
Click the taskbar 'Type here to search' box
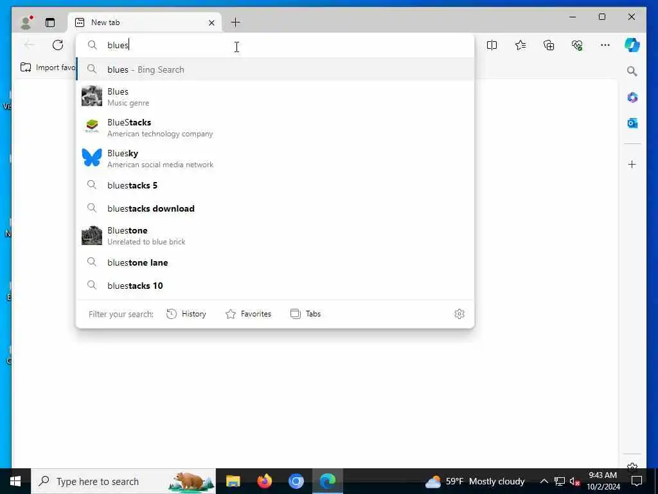123,481
